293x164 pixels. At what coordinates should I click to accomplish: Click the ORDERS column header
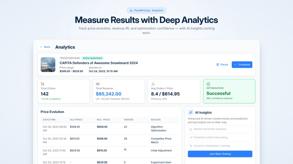(x=129, y=120)
